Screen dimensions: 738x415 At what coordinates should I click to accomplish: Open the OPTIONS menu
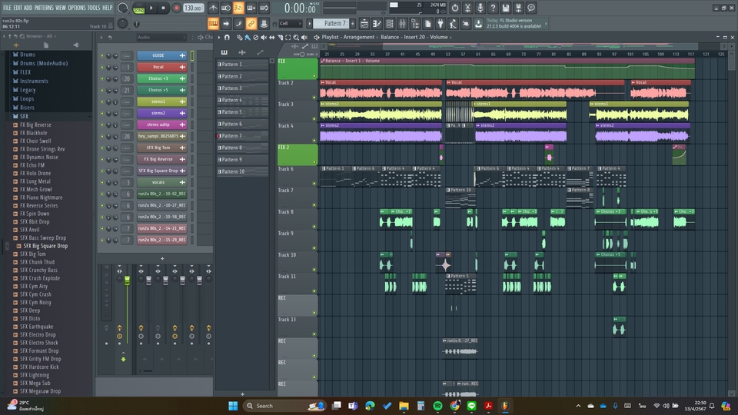77,8
